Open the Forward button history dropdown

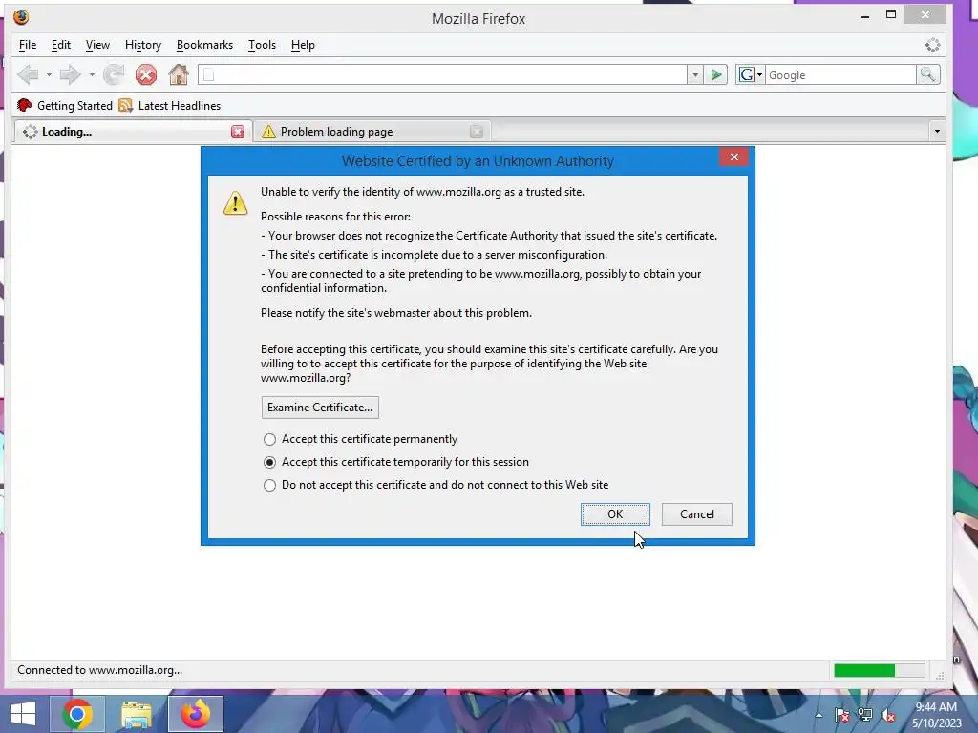[x=92, y=74]
